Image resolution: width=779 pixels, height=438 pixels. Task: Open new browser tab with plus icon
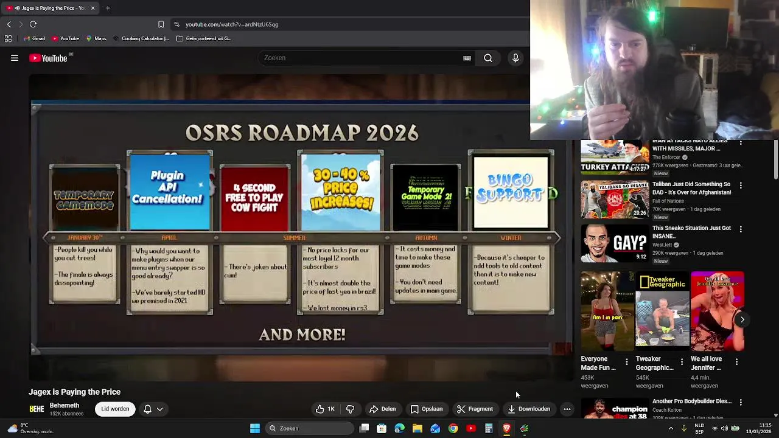(108, 8)
